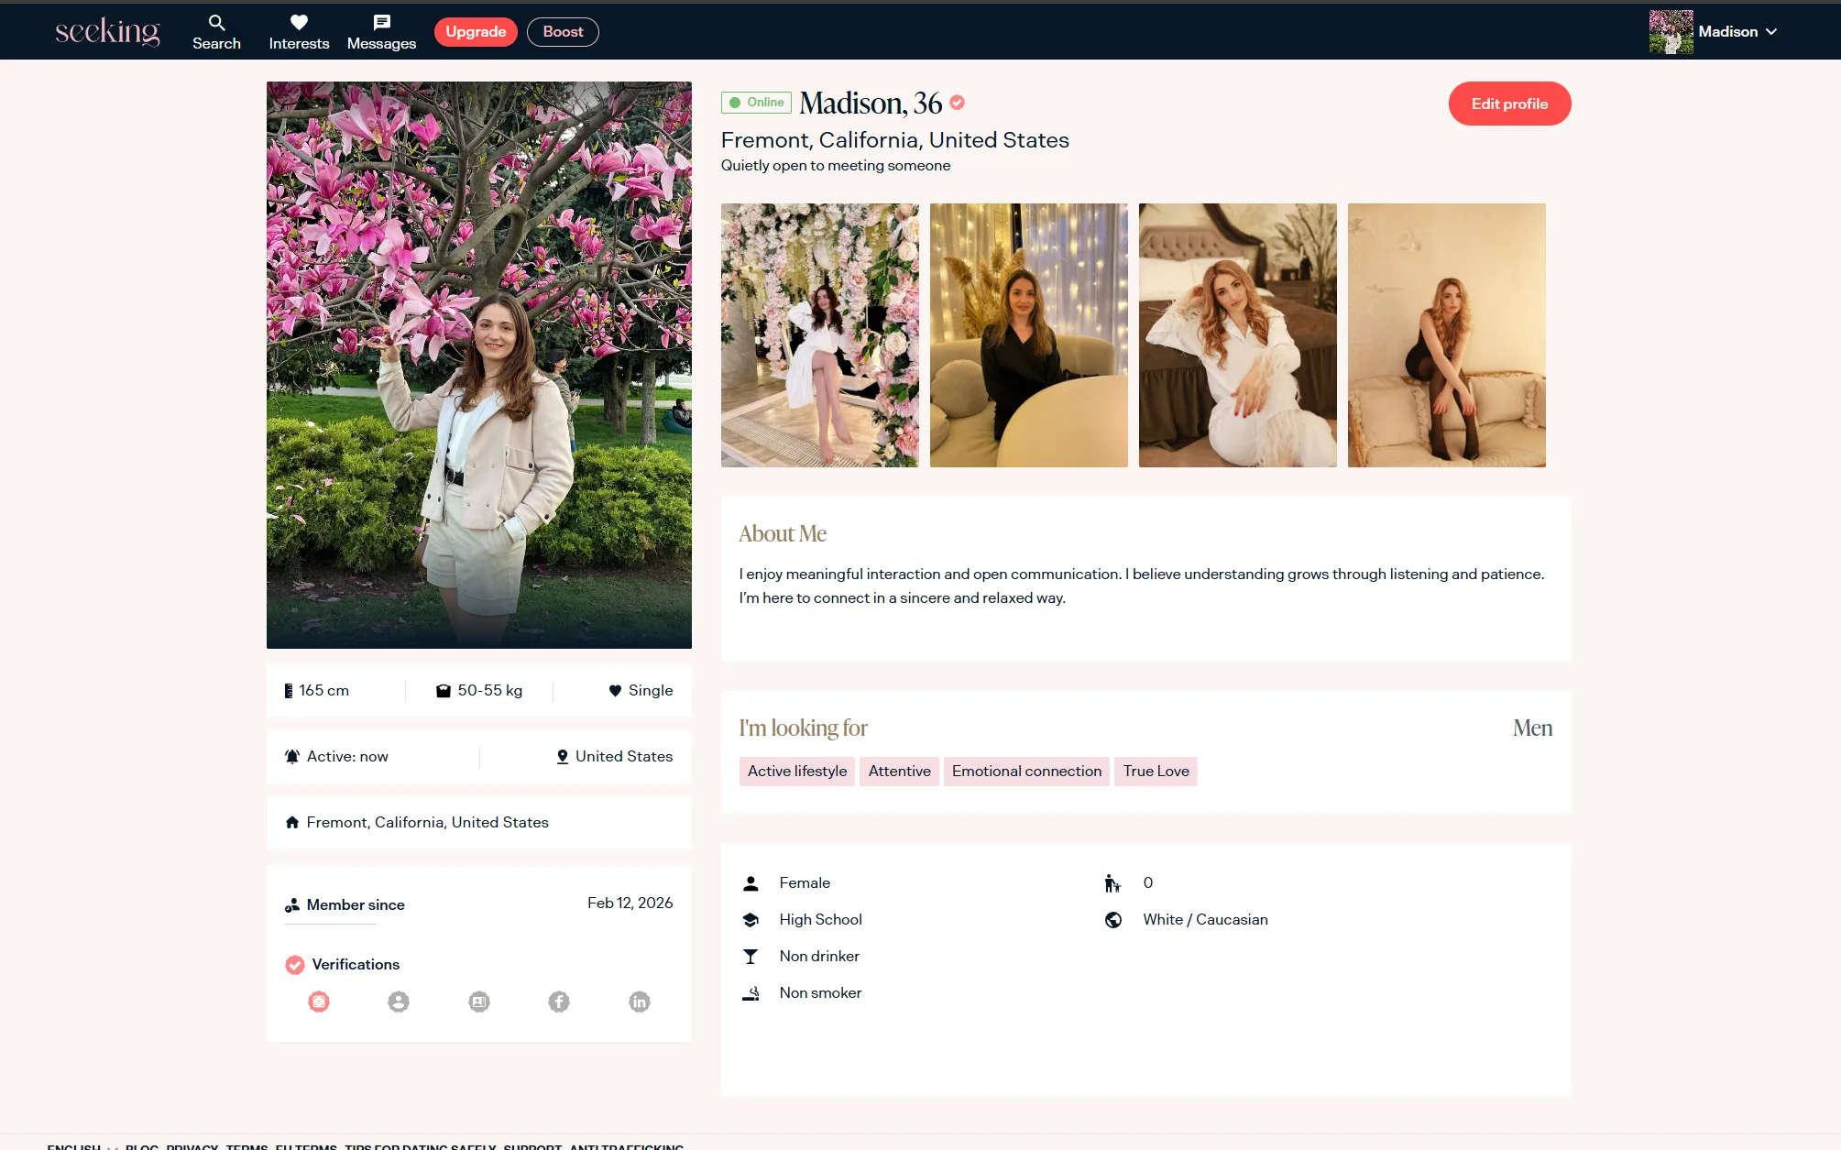Click the Facebook verification icon
This screenshot has height=1150, width=1841.
coord(559,1002)
